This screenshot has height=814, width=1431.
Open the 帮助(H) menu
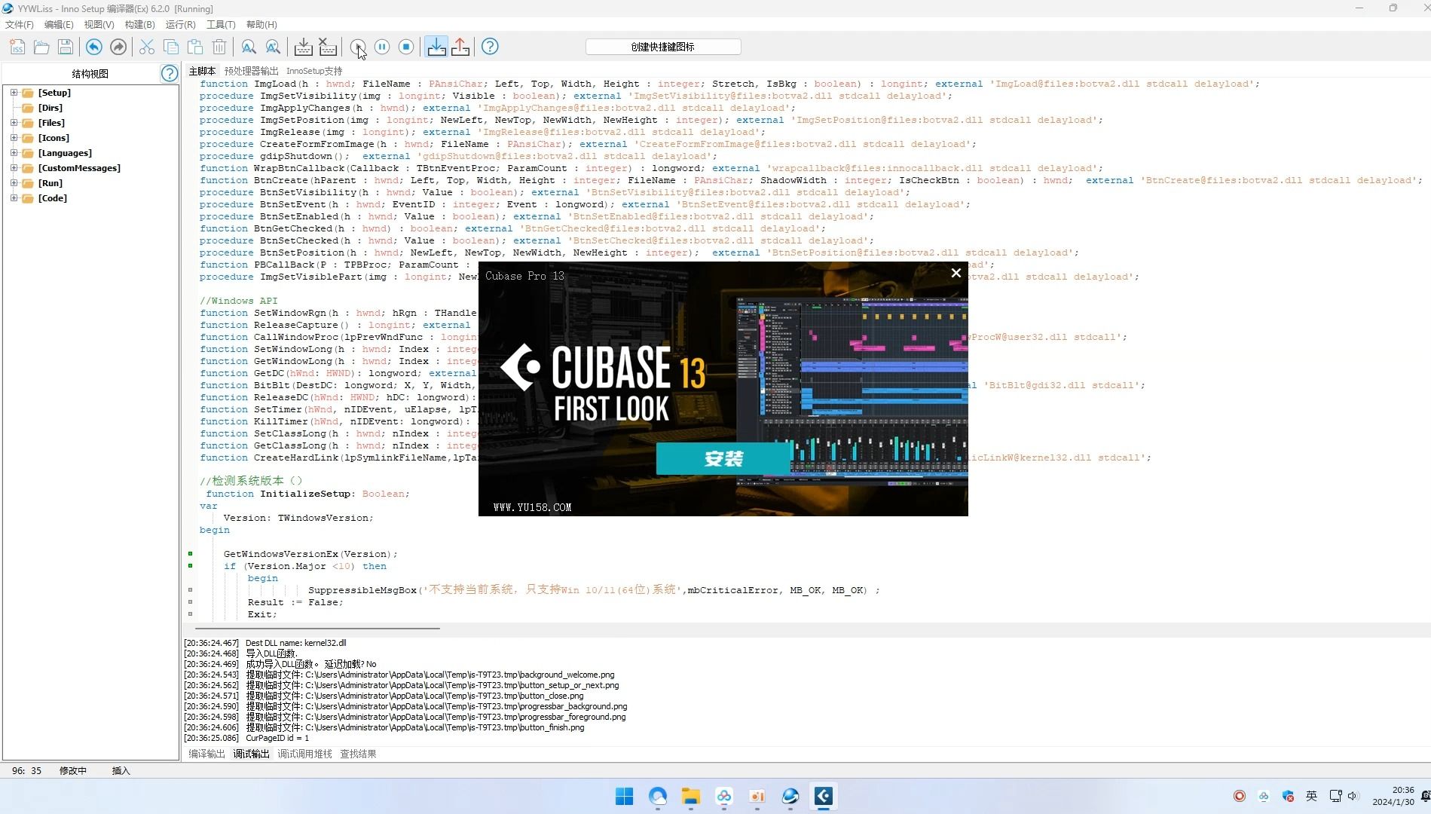(261, 25)
